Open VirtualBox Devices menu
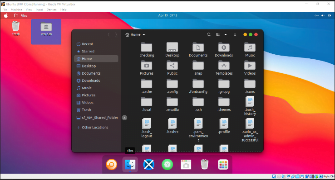 tap(51, 9)
